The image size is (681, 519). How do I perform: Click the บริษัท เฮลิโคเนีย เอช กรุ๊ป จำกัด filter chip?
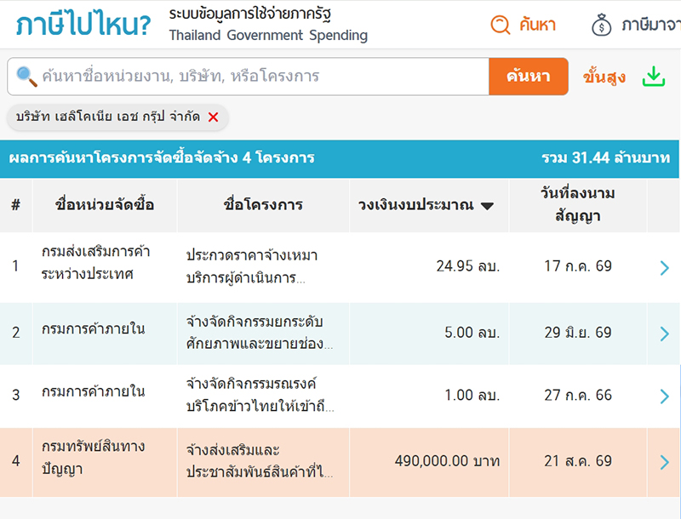point(117,117)
